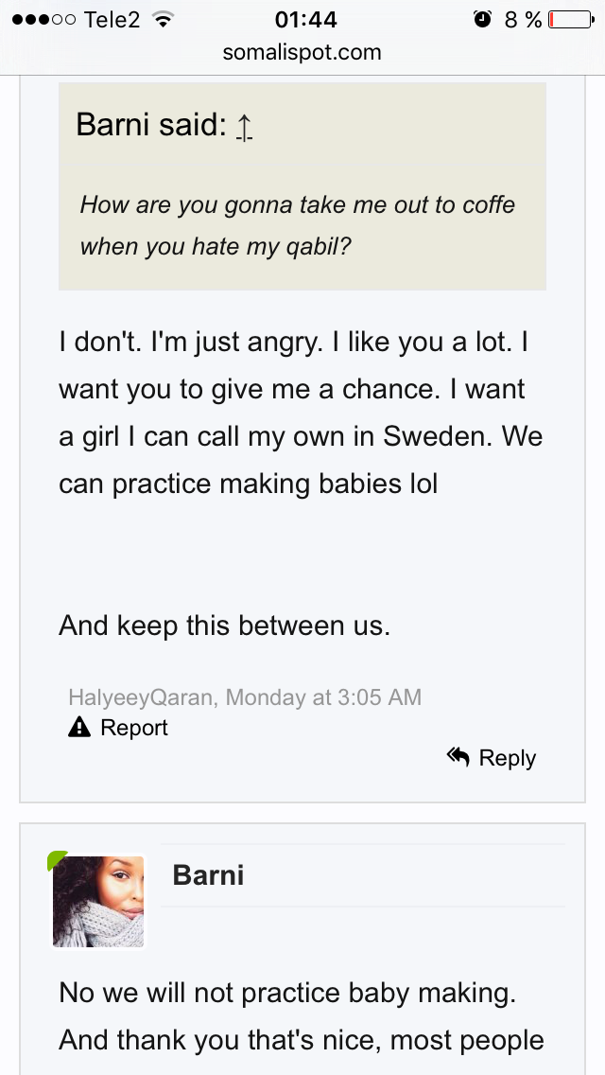Open Barni's profile picture thumbnail
The width and height of the screenshot is (605, 1075).
tap(98, 902)
